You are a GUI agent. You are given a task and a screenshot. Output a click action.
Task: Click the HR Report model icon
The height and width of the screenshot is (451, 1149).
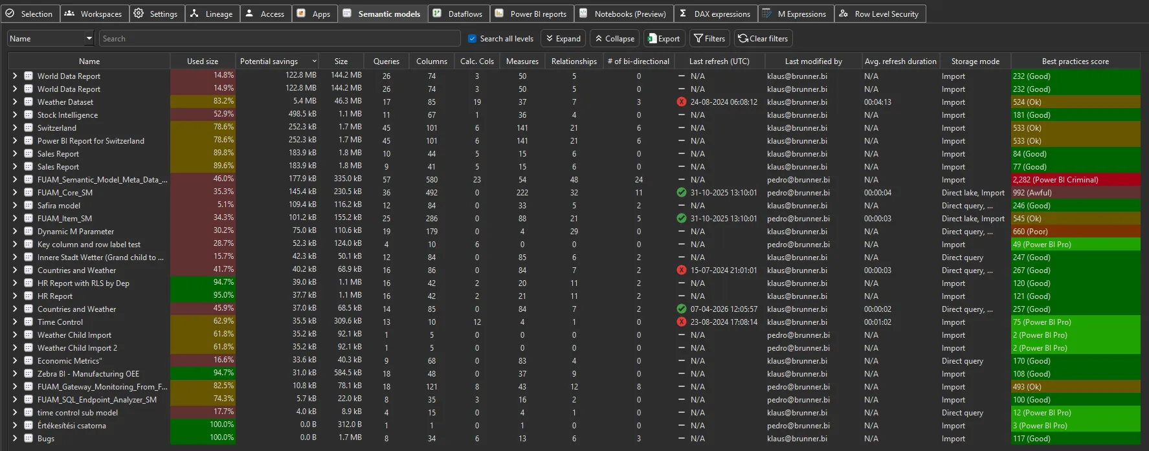[28, 296]
